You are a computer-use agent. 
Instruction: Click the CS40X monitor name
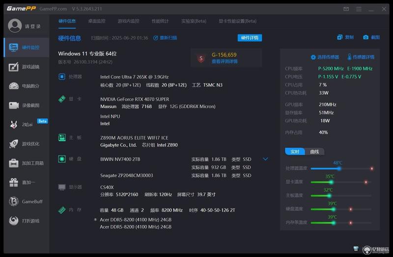(107, 187)
